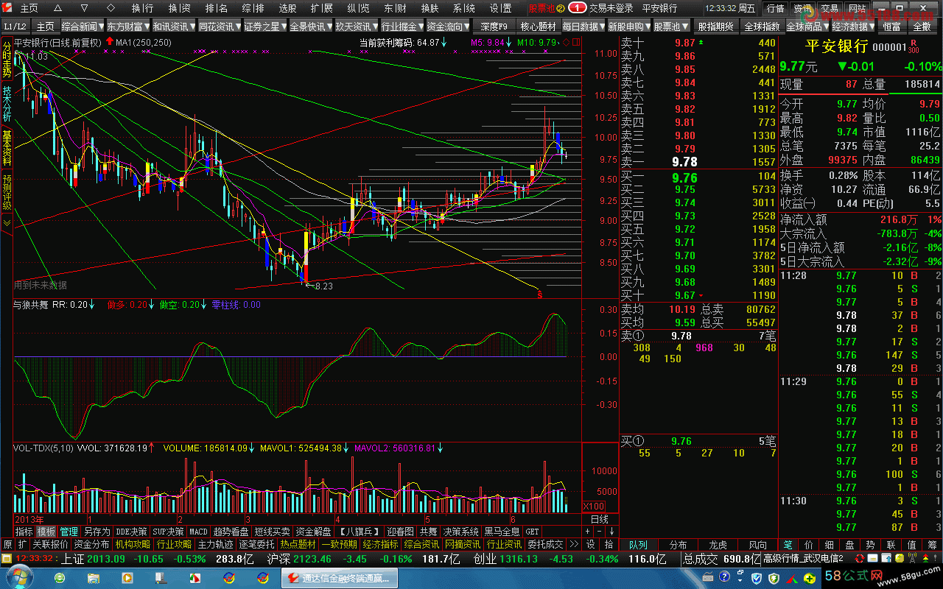The image size is (943, 589).
Task: Open the 全景快讯 dropdown
Action: tap(311, 27)
